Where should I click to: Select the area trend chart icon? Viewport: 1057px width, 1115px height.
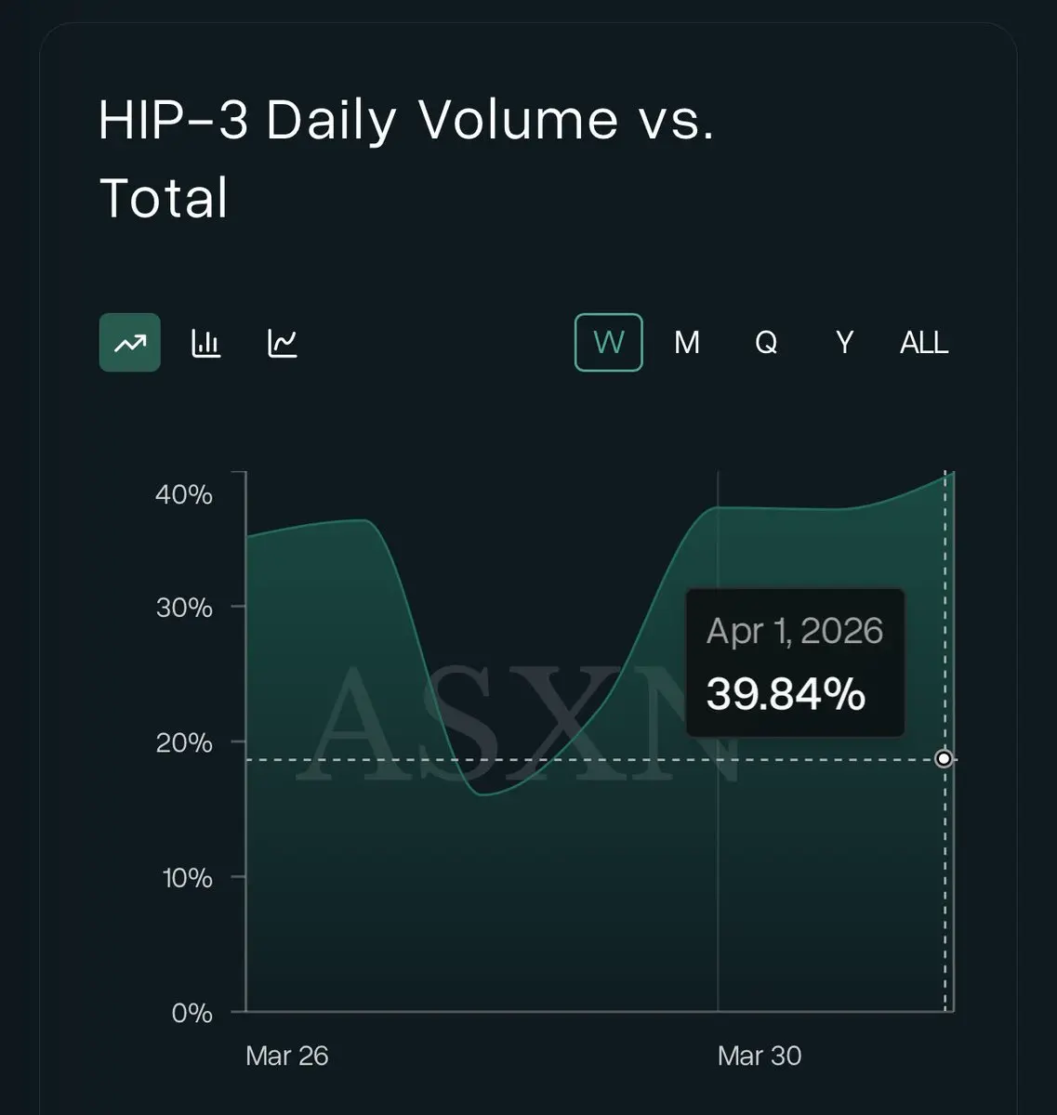click(x=129, y=343)
